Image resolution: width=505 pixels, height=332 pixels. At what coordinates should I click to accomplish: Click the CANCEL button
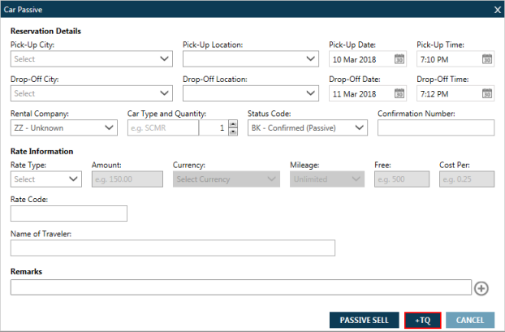470,320
